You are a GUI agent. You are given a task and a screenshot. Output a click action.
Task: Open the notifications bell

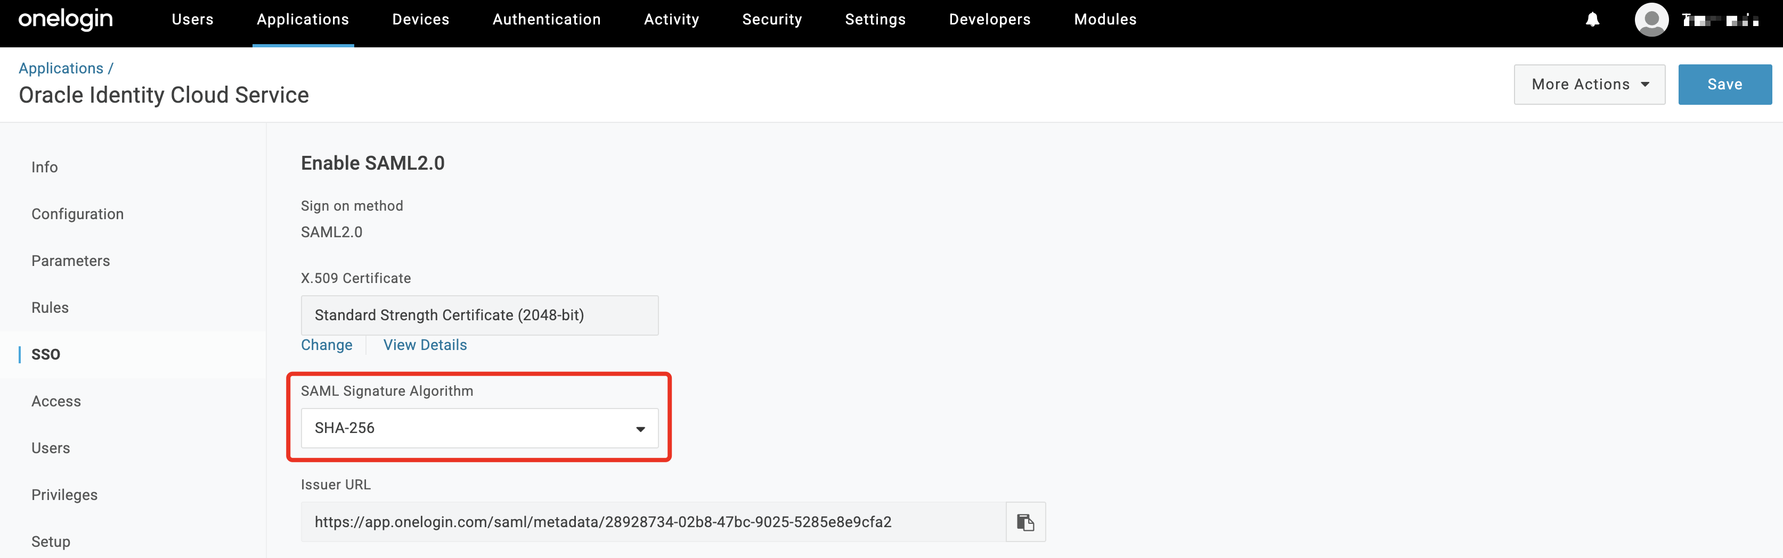1593,19
